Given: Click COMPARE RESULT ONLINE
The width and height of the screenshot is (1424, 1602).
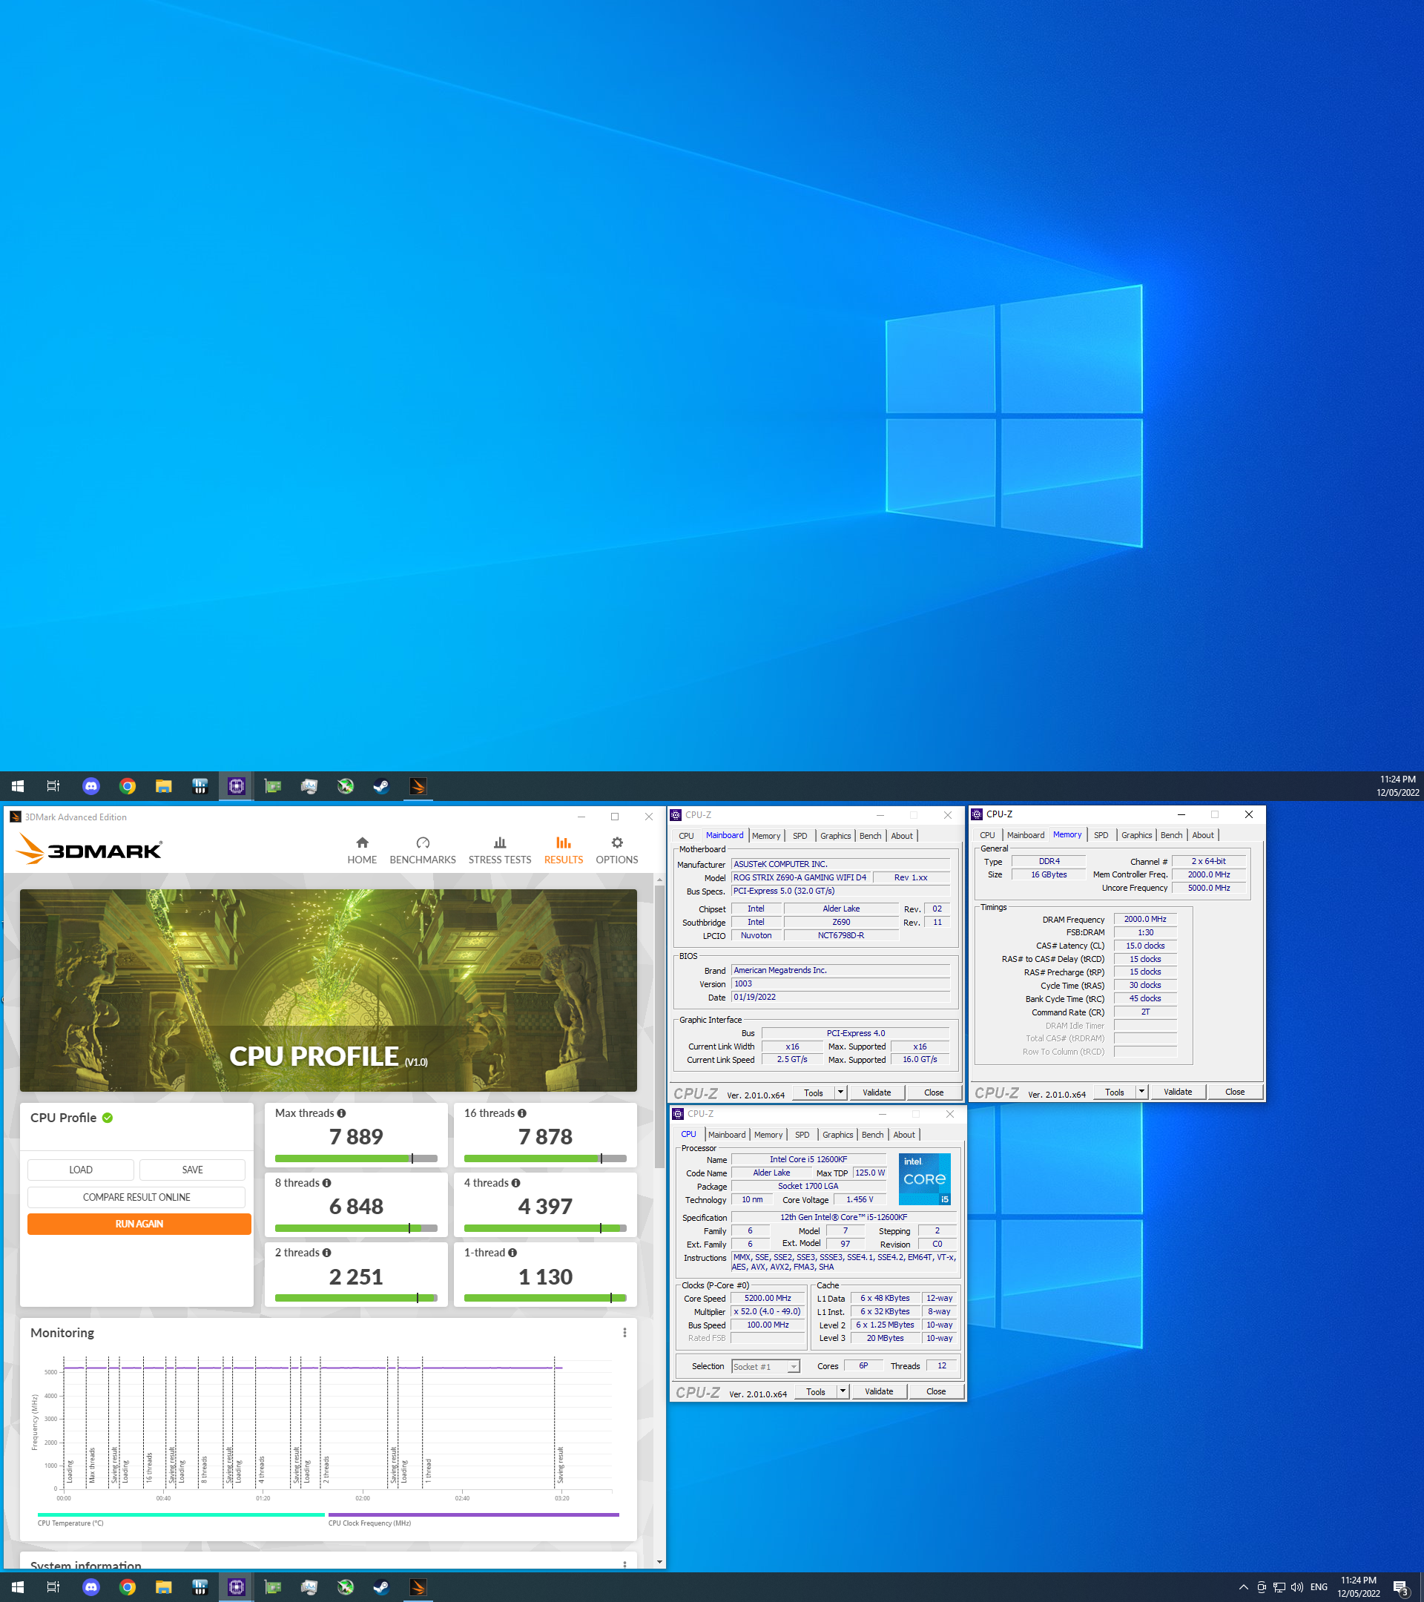Looking at the screenshot, I should point(136,1197).
